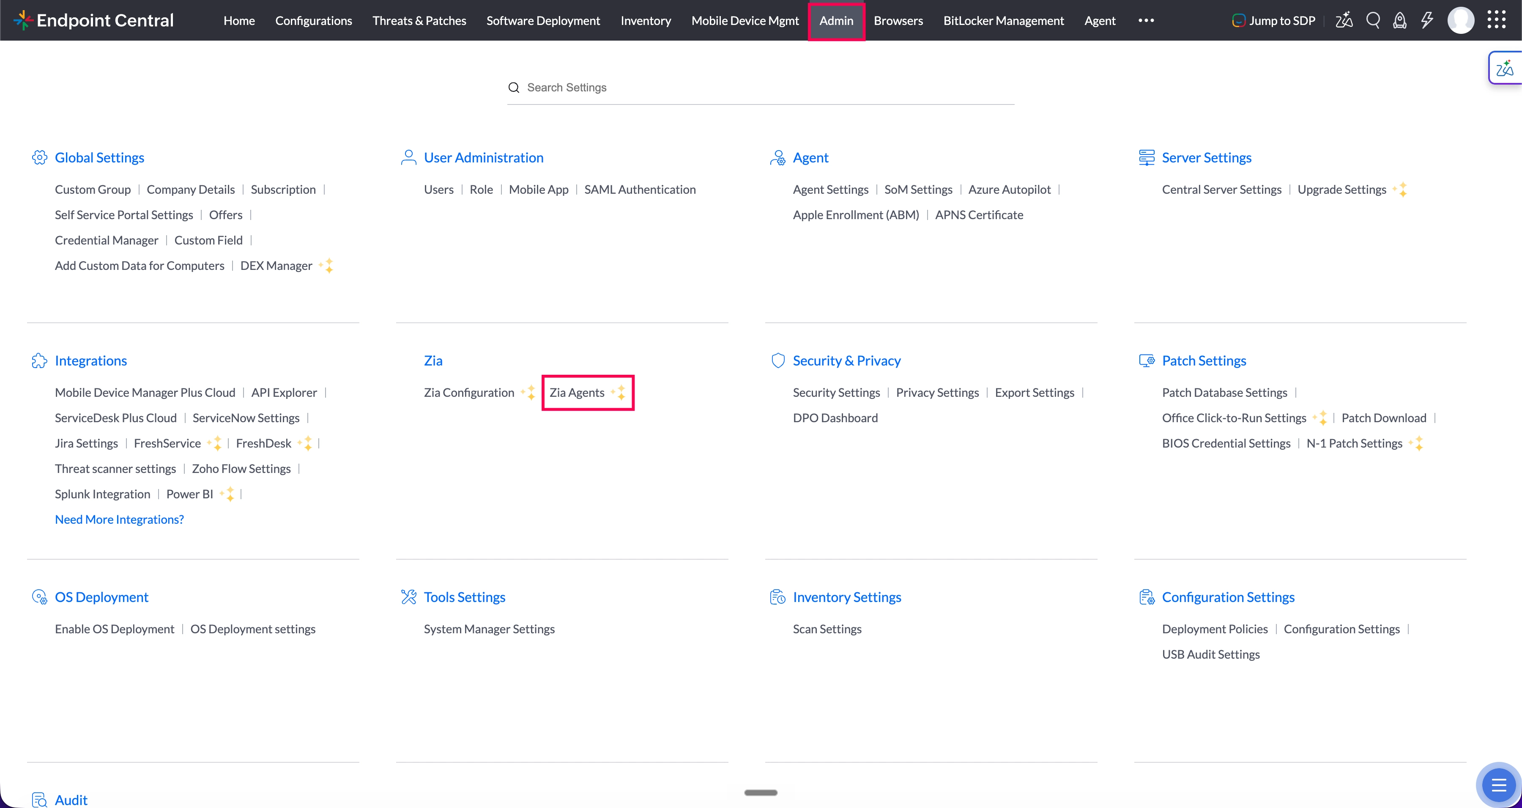Open Custom Group settings

pyautogui.click(x=93, y=189)
